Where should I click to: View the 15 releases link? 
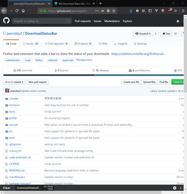101,70
